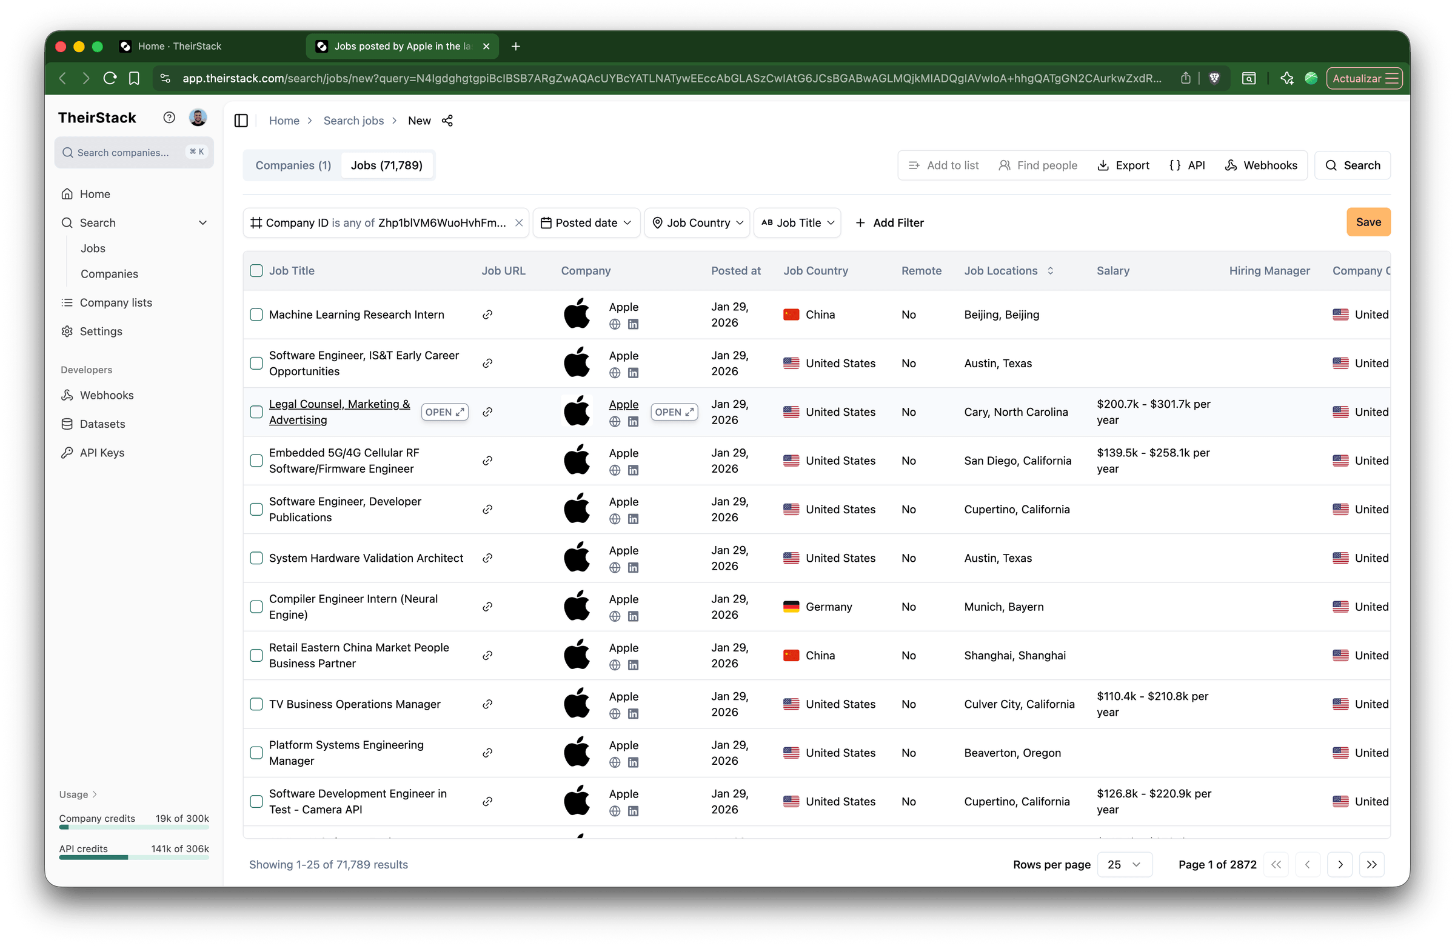
Task: Click job URL link icon for Machine Learning Research Intern
Action: click(487, 315)
